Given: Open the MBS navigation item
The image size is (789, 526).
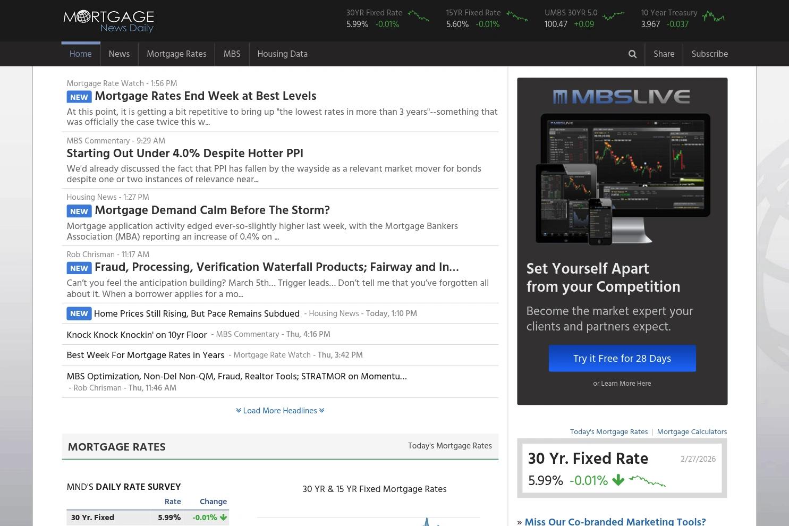Looking at the screenshot, I should 232,54.
